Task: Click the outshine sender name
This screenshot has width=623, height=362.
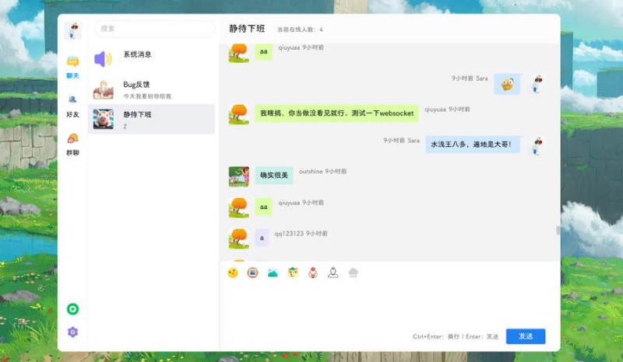Action: 311,171
